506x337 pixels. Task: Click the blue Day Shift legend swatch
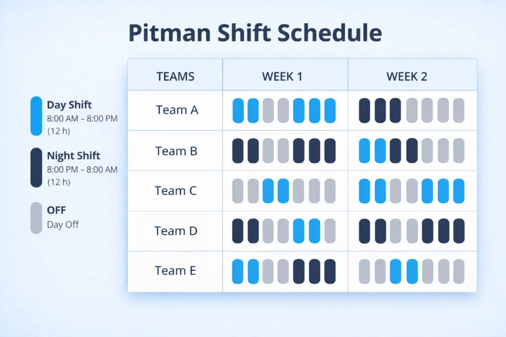click(x=36, y=116)
